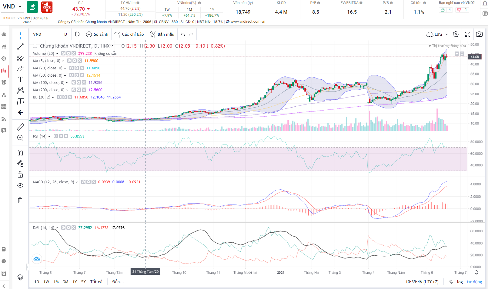This screenshot has width=488, height=289.
Task: Expand Chứng khoán VNDIRECT, D, HNX dropdown
Action: [112, 46]
